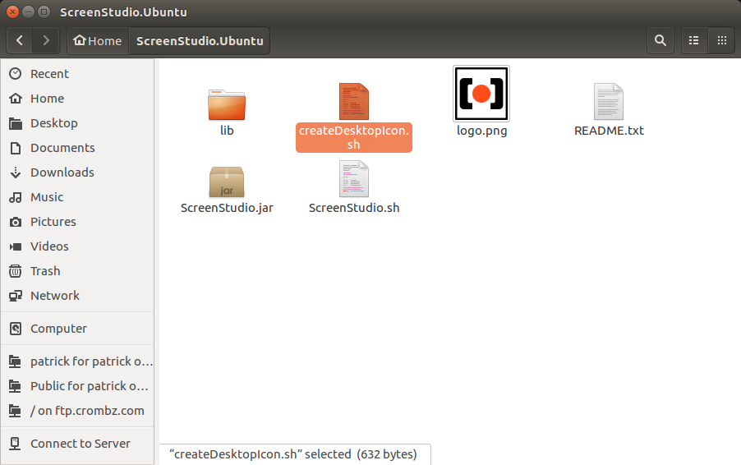Click the Home house icon in sidebar
Screen dimensions: 741x465
point(16,99)
